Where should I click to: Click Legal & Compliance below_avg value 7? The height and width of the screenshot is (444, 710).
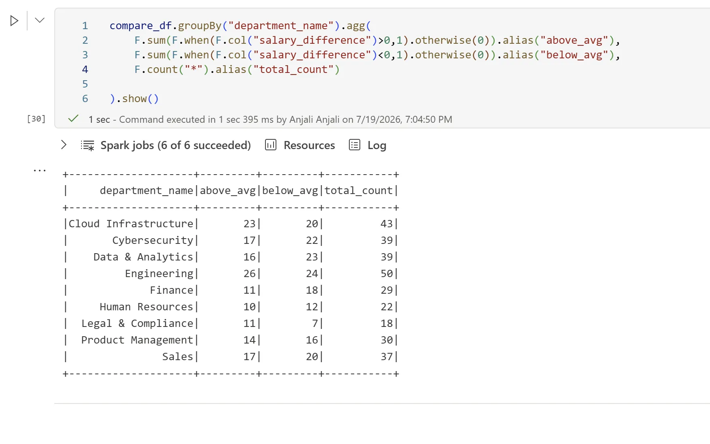(315, 323)
